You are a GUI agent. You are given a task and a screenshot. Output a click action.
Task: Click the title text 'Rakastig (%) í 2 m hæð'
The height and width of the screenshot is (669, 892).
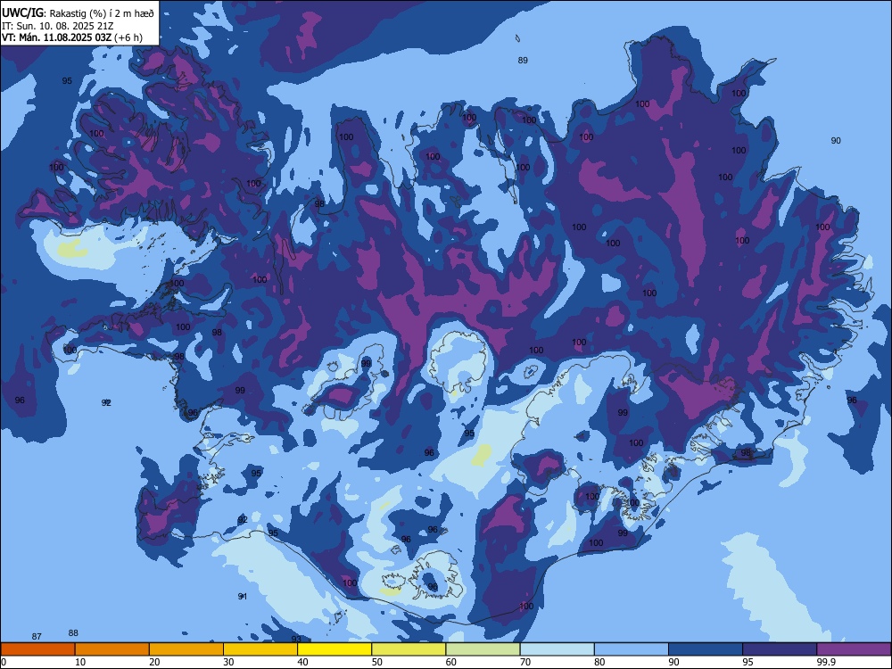[103, 13]
